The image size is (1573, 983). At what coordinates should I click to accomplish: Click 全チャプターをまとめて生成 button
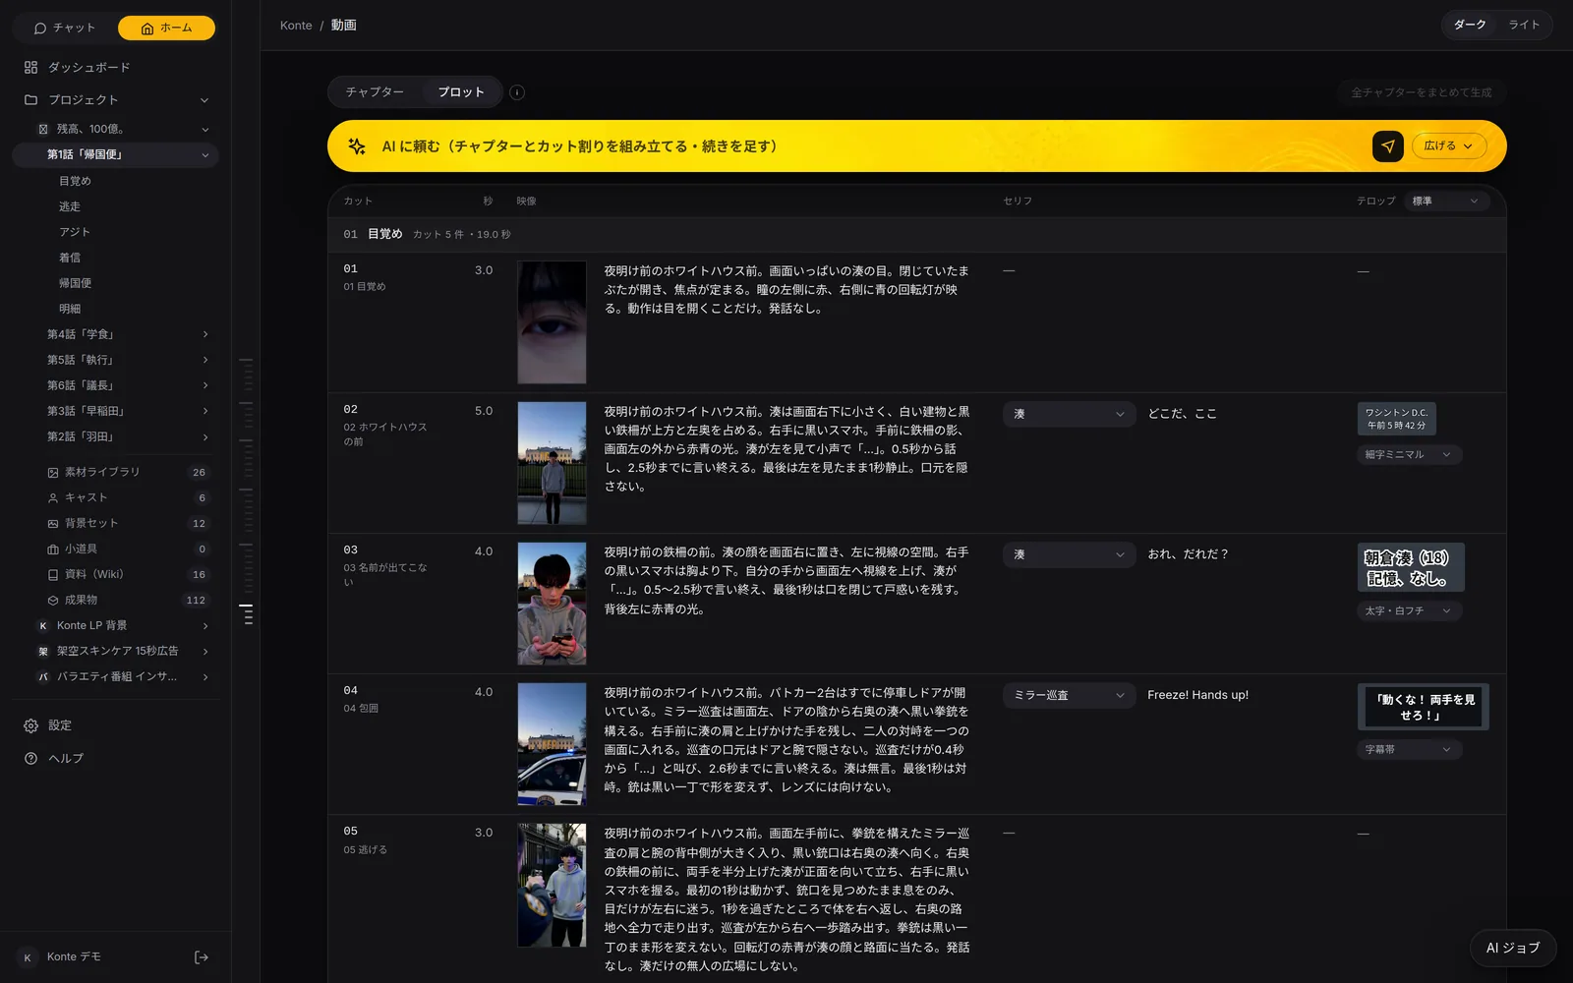[1421, 92]
